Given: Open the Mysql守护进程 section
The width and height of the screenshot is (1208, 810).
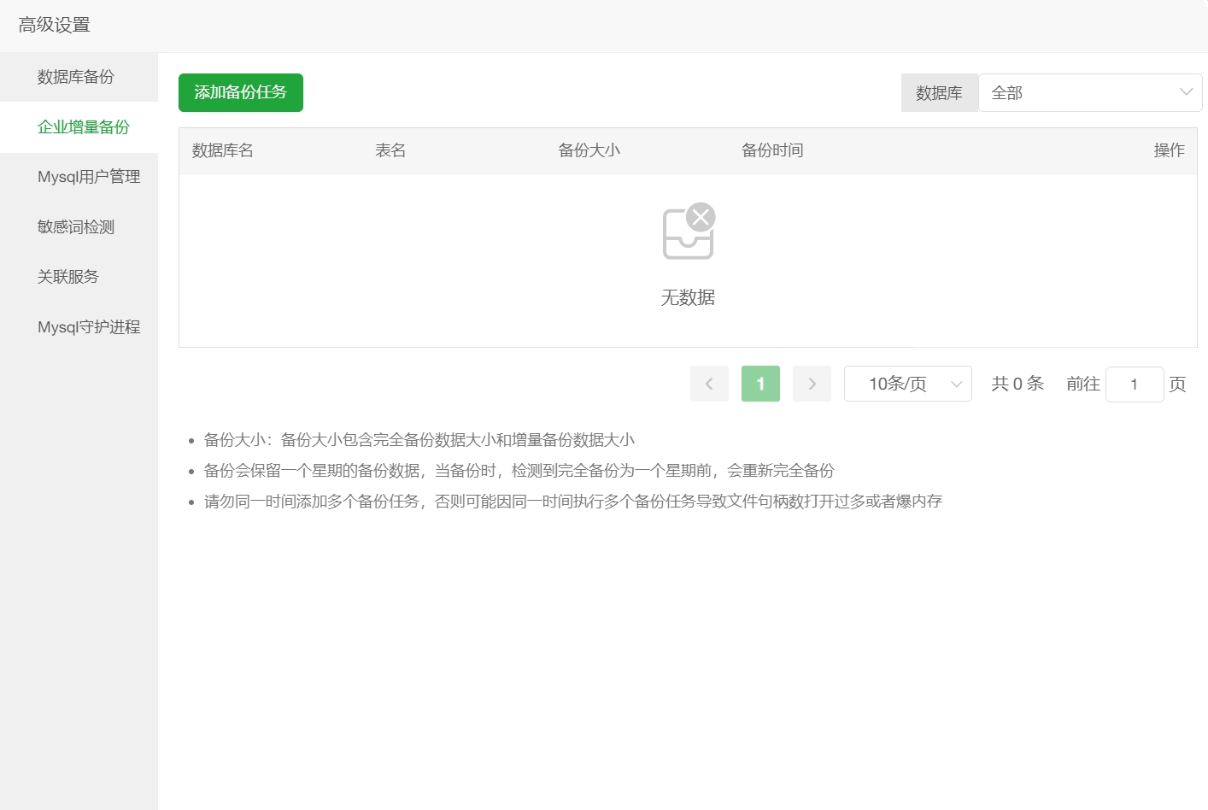Looking at the screenshot, I should point(88,326).
